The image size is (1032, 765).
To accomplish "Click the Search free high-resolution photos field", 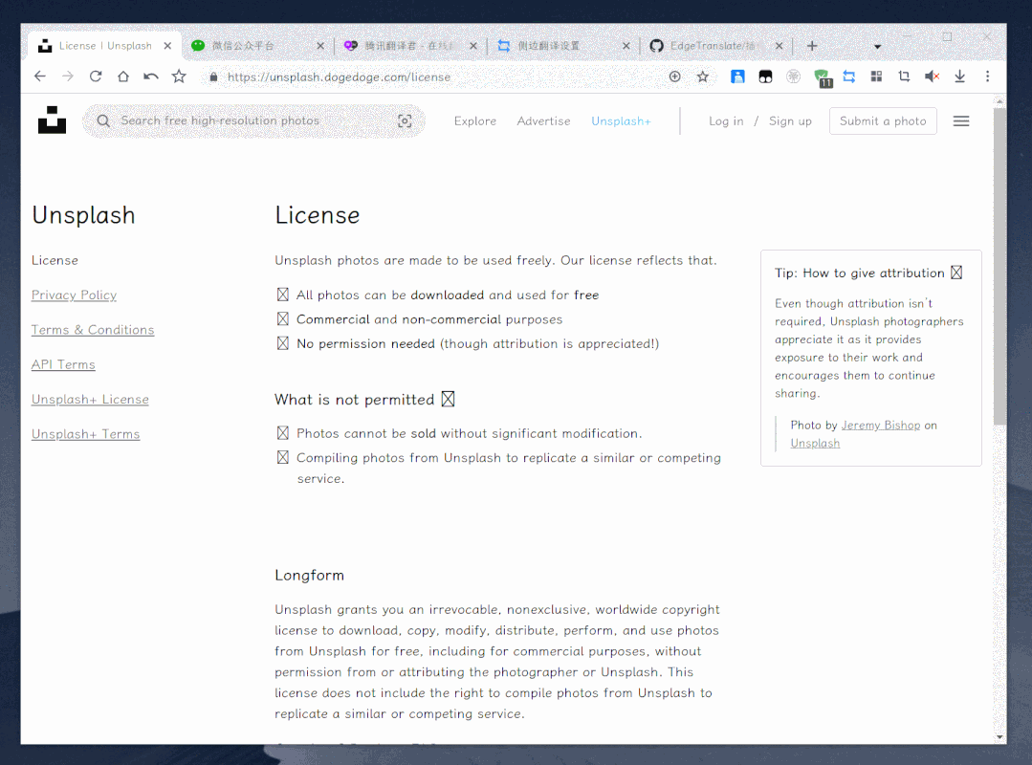I will [x=254, y=121].
